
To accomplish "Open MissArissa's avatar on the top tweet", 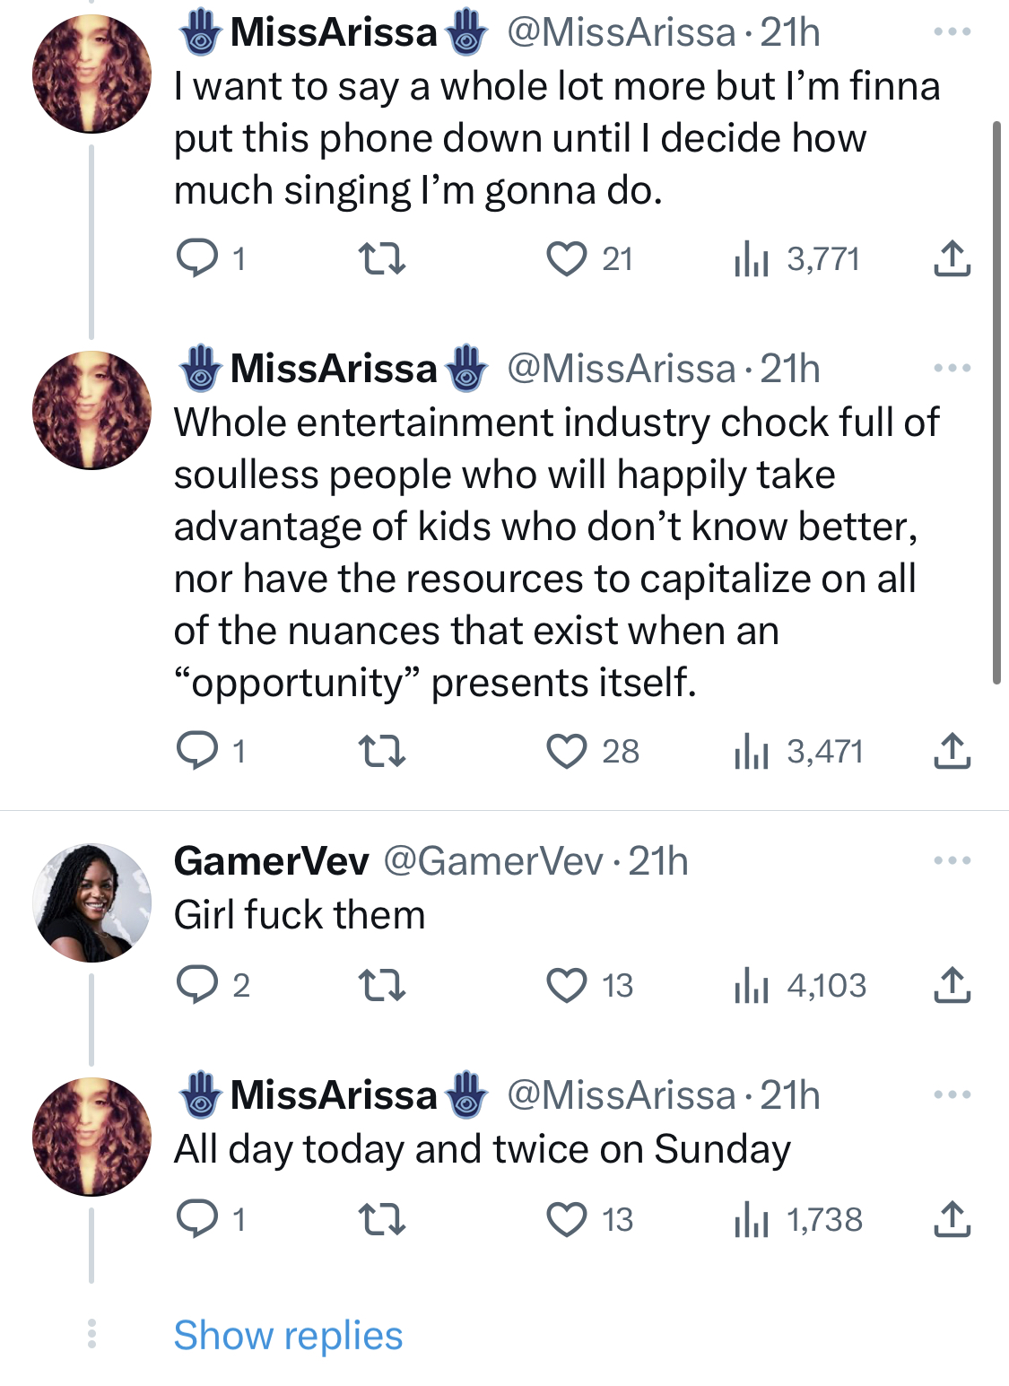I will (92, 74).
